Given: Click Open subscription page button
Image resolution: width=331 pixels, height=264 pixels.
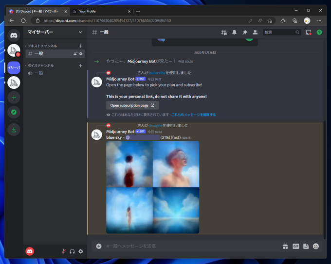Looking at the screenshot, I should click(x=132, y=105).
